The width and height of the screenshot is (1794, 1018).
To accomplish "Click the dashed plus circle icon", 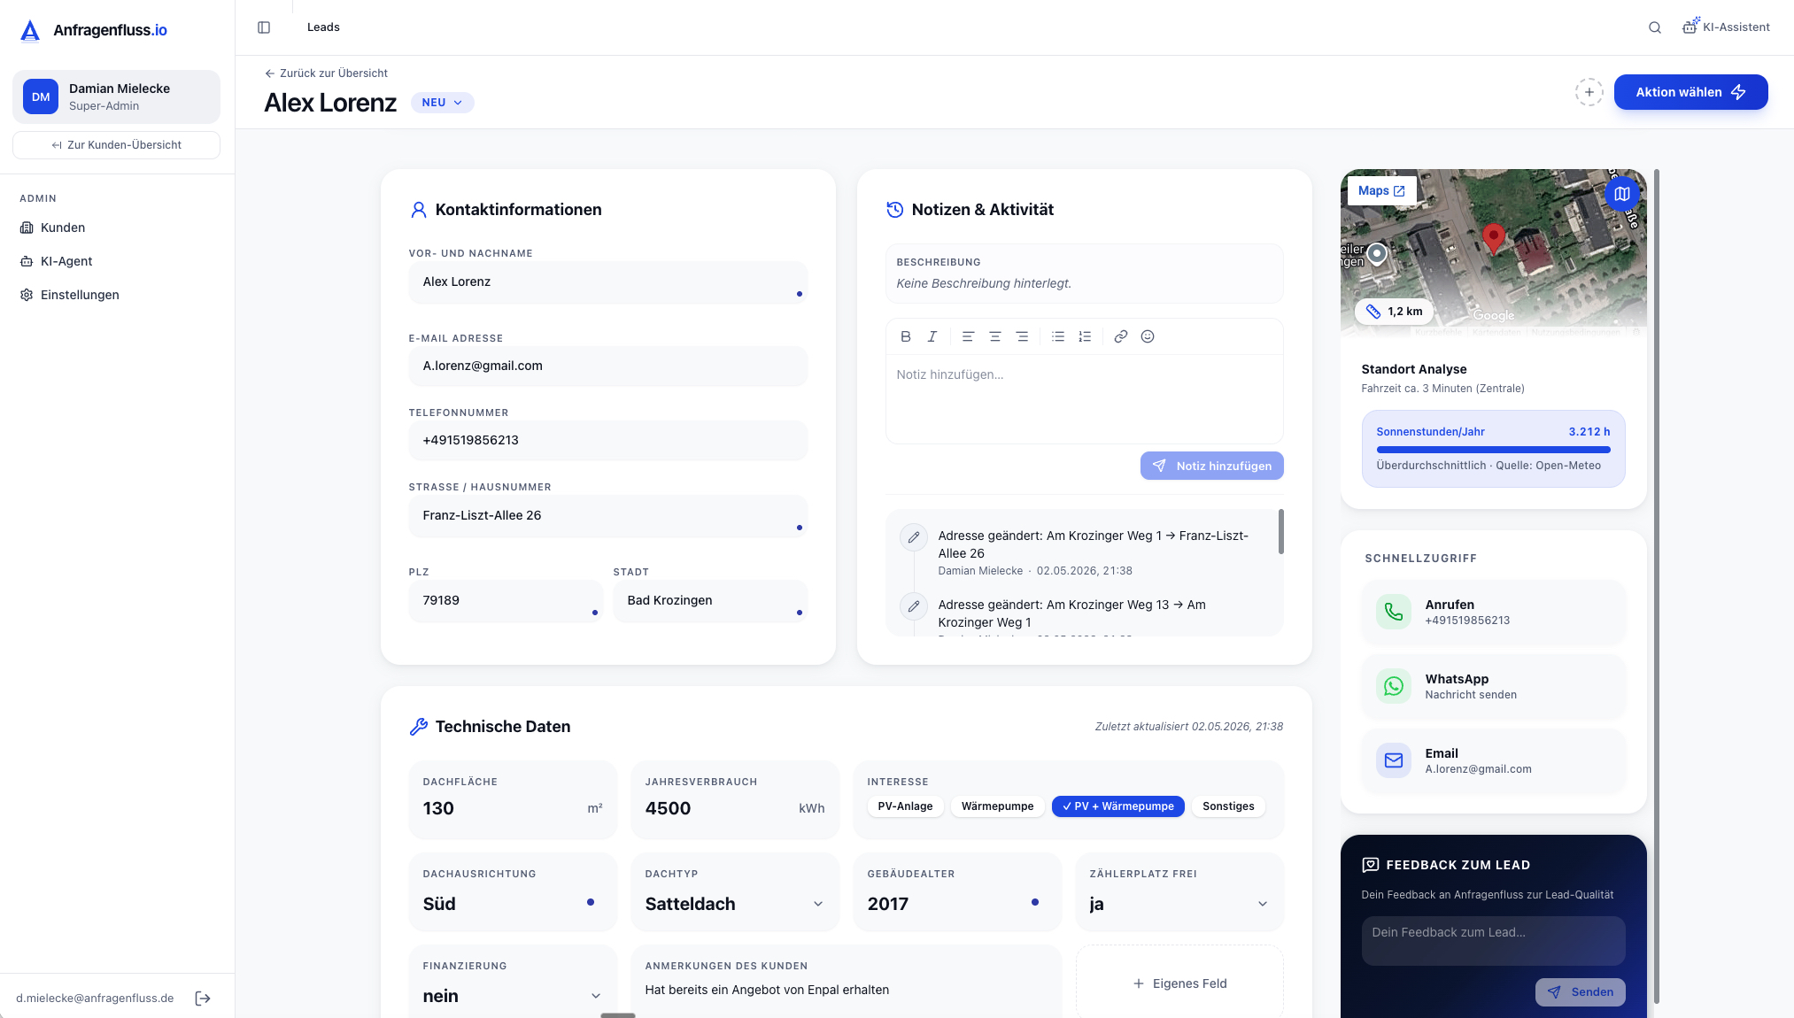I will (1589, 92).
